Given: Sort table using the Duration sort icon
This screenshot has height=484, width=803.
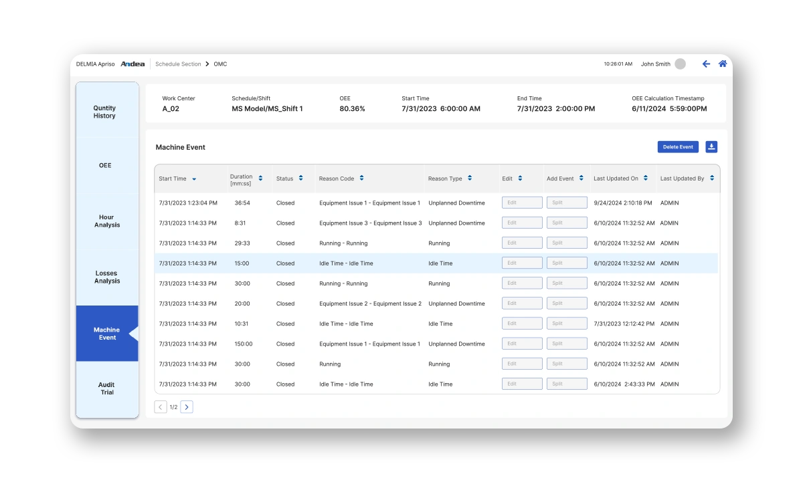Looking at the screenshot, I should click(x=261, y=178).
